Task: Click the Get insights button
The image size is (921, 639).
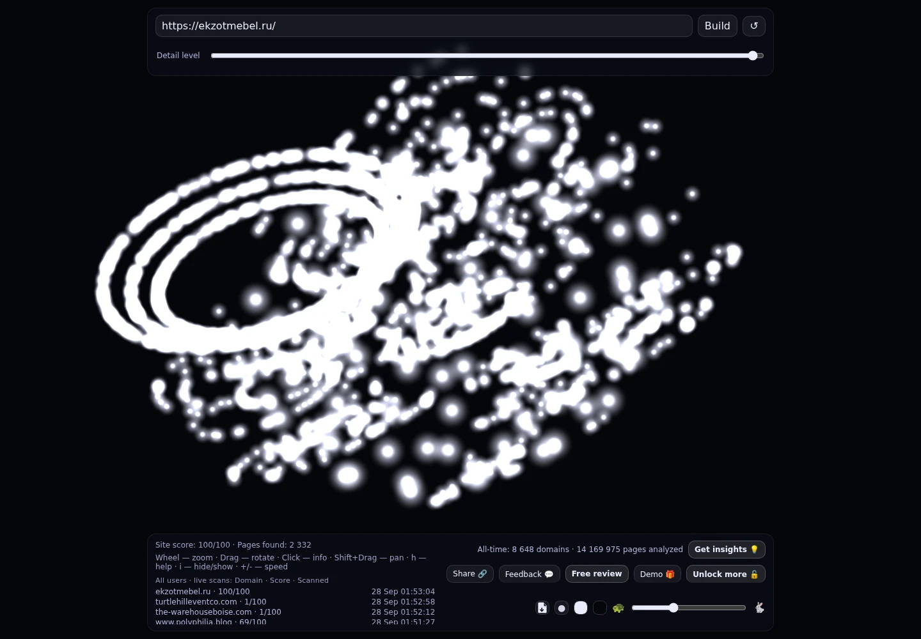Action: coord(727,550)
